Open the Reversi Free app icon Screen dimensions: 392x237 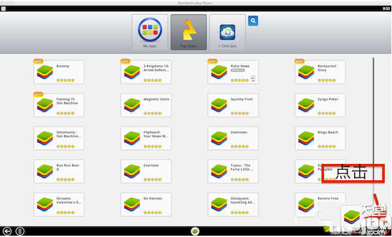click(x=306, y=204)
